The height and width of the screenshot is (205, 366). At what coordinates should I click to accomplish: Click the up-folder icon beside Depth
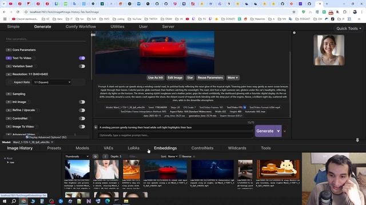click(105, 157)
